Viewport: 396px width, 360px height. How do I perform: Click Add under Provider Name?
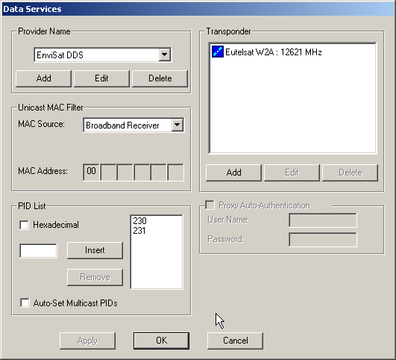tap(43, 78)
